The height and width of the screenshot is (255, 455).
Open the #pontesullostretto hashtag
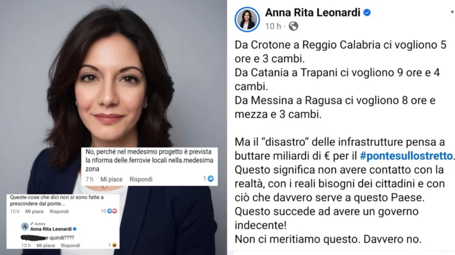click(406, 156)
